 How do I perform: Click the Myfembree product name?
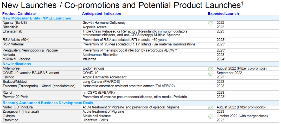11,68
